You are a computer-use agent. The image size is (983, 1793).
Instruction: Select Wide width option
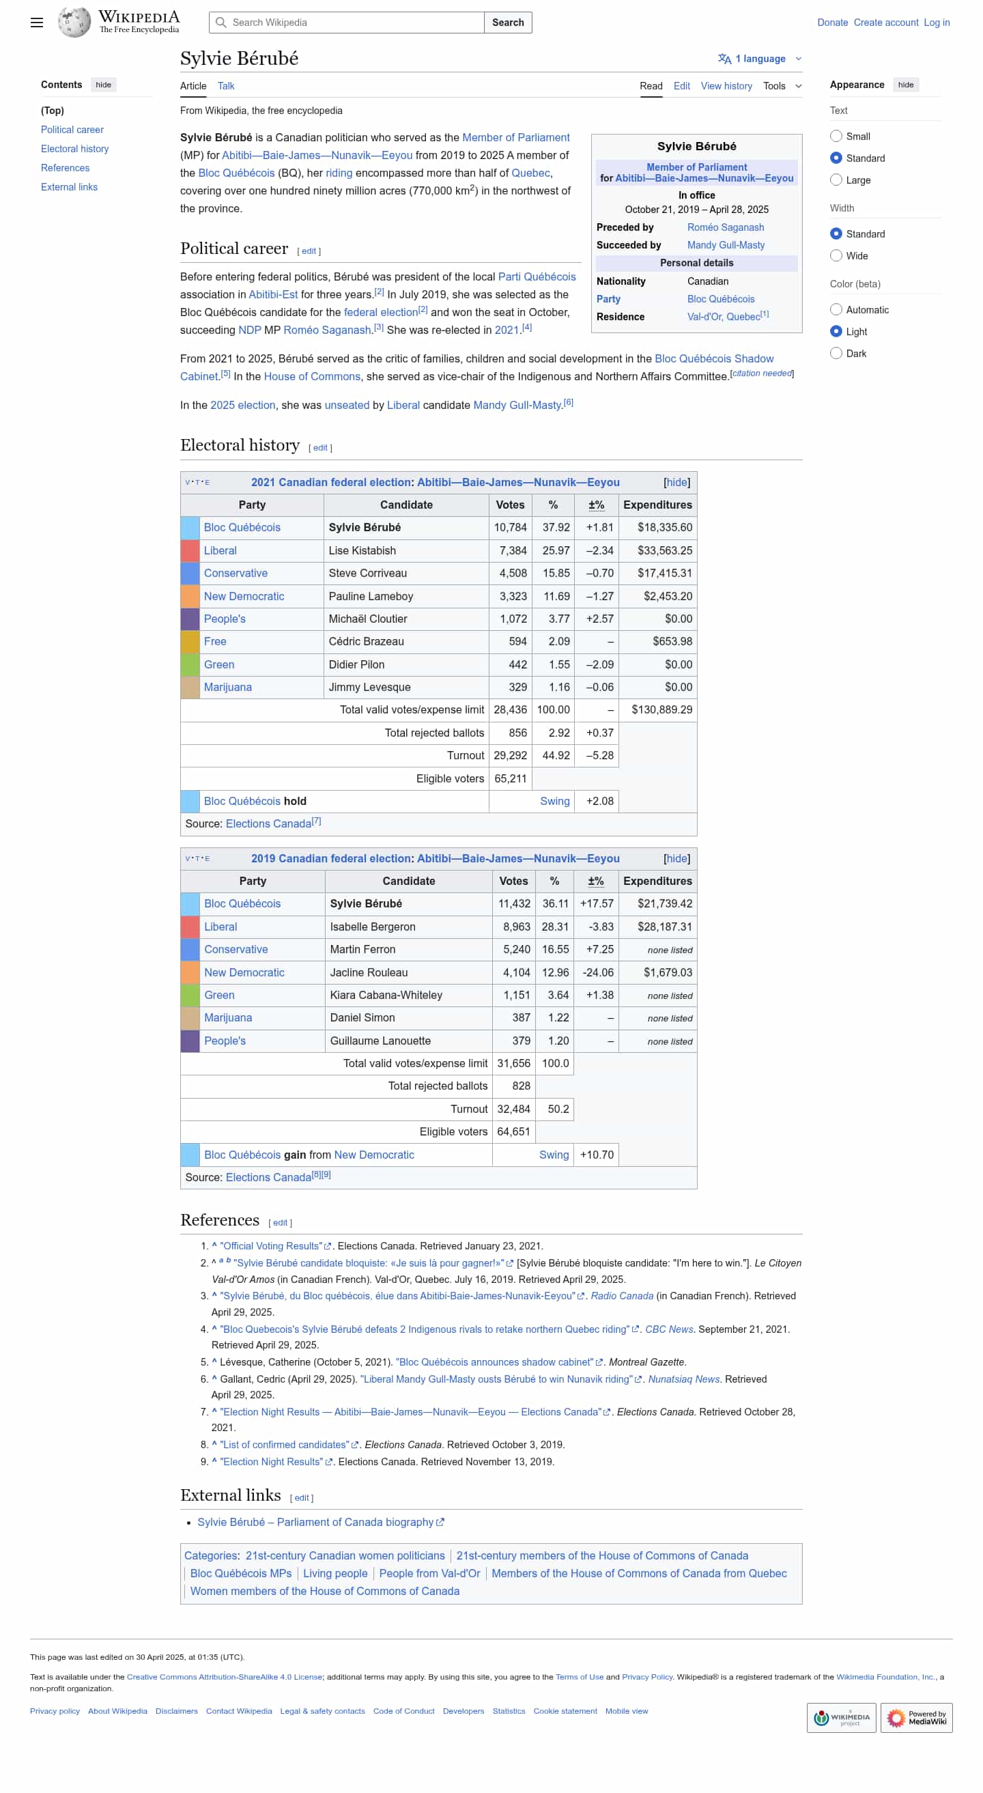(x=836, y=256)
